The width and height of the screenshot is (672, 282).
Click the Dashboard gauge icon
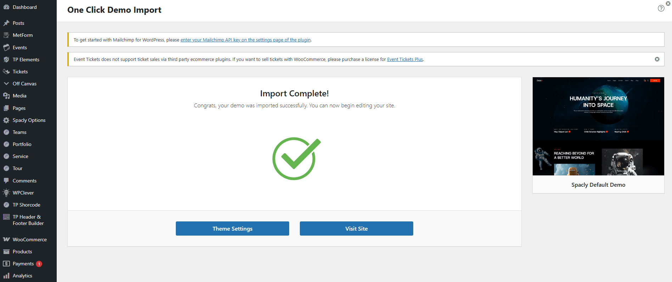6,7
